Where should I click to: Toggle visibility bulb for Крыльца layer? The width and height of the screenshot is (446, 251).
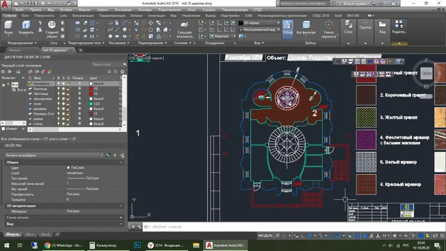click(59, 88)
